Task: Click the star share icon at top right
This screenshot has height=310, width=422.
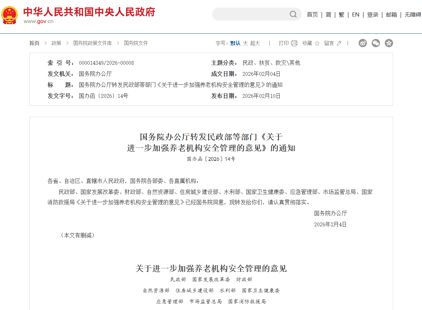Action: click(389, 43)
